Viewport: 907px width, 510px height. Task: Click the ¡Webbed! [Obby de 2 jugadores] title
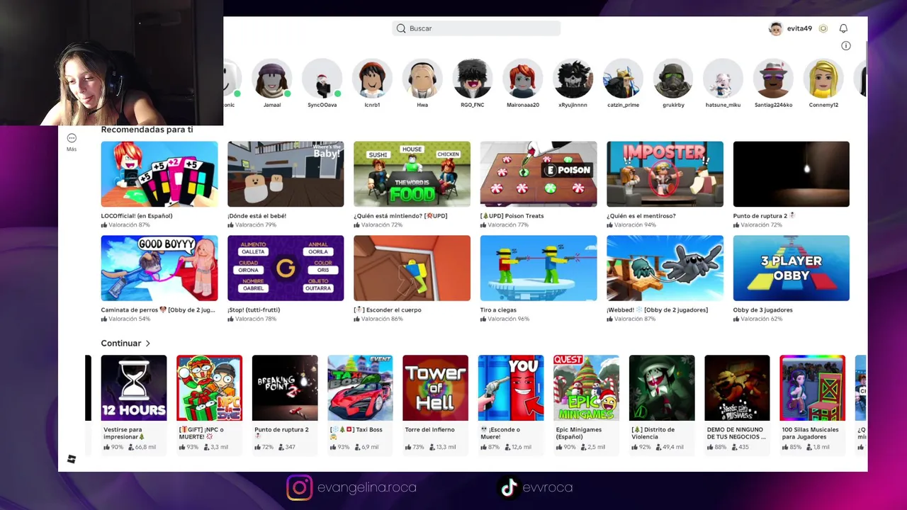pos(657,310)
